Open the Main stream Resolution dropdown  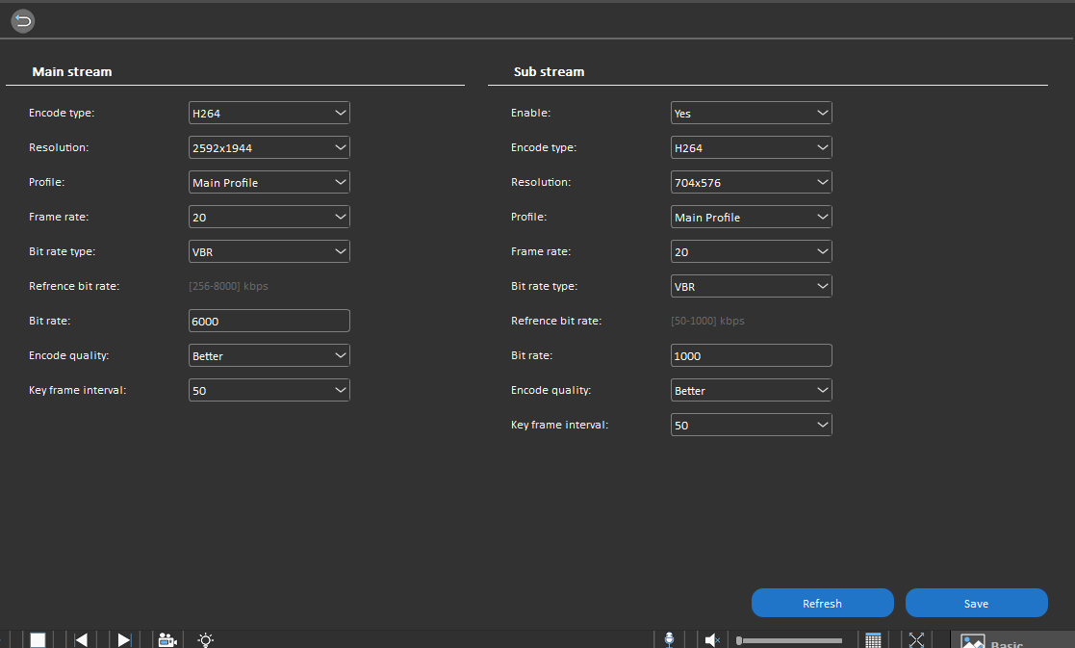(x=269, y=146)
